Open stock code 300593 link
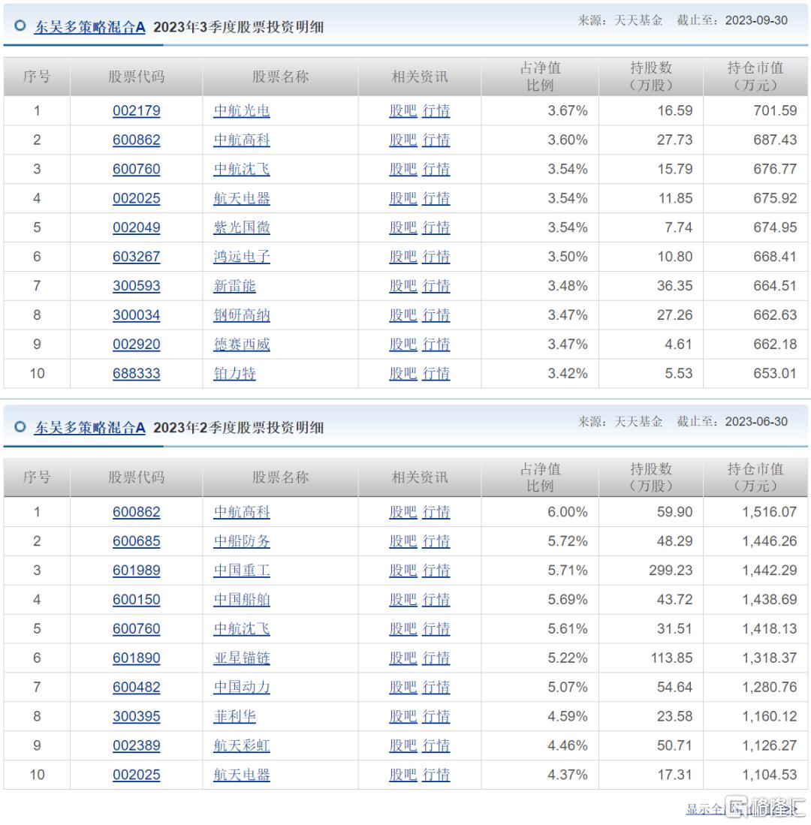811x825 pixels. [137, 286]
